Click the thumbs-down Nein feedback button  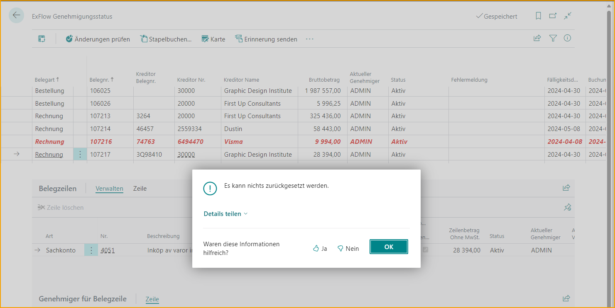[x=348, y=248]
